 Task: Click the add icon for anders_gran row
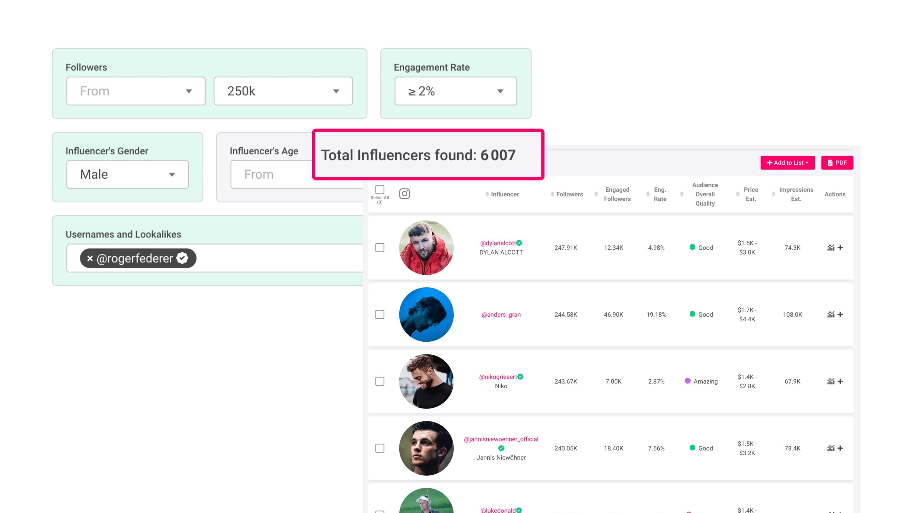coord(841,314)
